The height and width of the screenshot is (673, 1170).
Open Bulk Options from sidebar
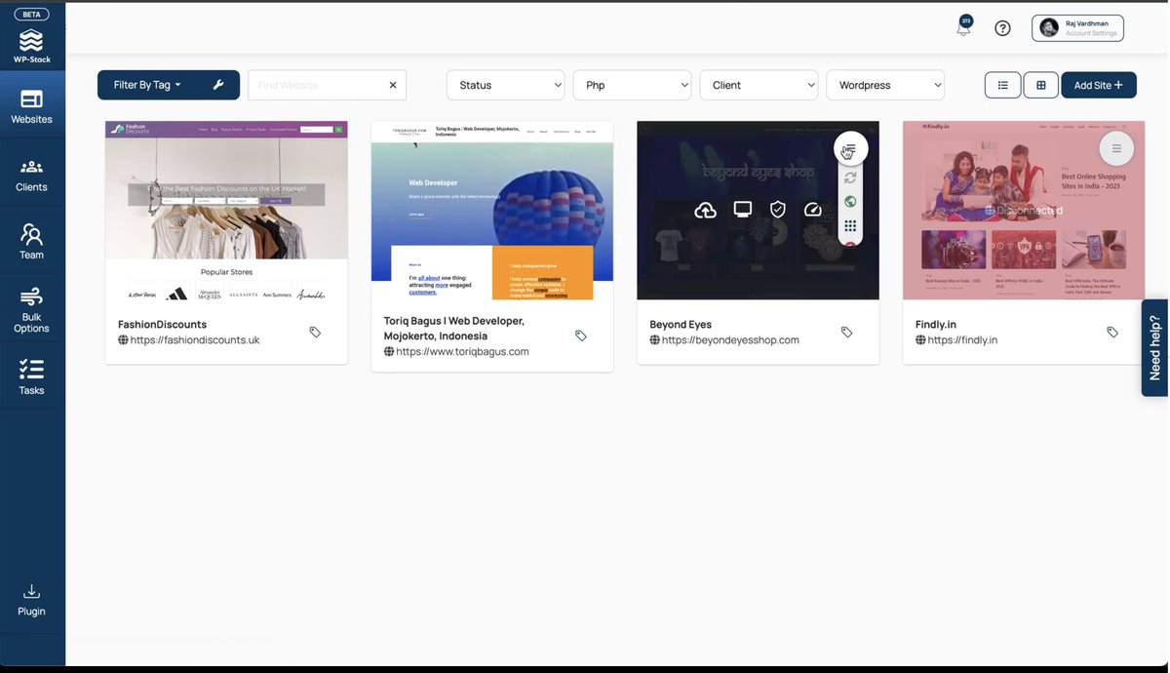[x=32, y=310]
